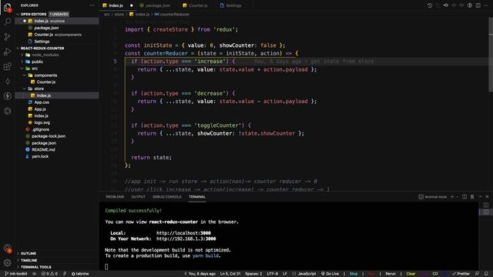Click the notifications bell in status bar
Viewport: 493px width, 277px height.
pyautogui.click(x=486, y=274)
